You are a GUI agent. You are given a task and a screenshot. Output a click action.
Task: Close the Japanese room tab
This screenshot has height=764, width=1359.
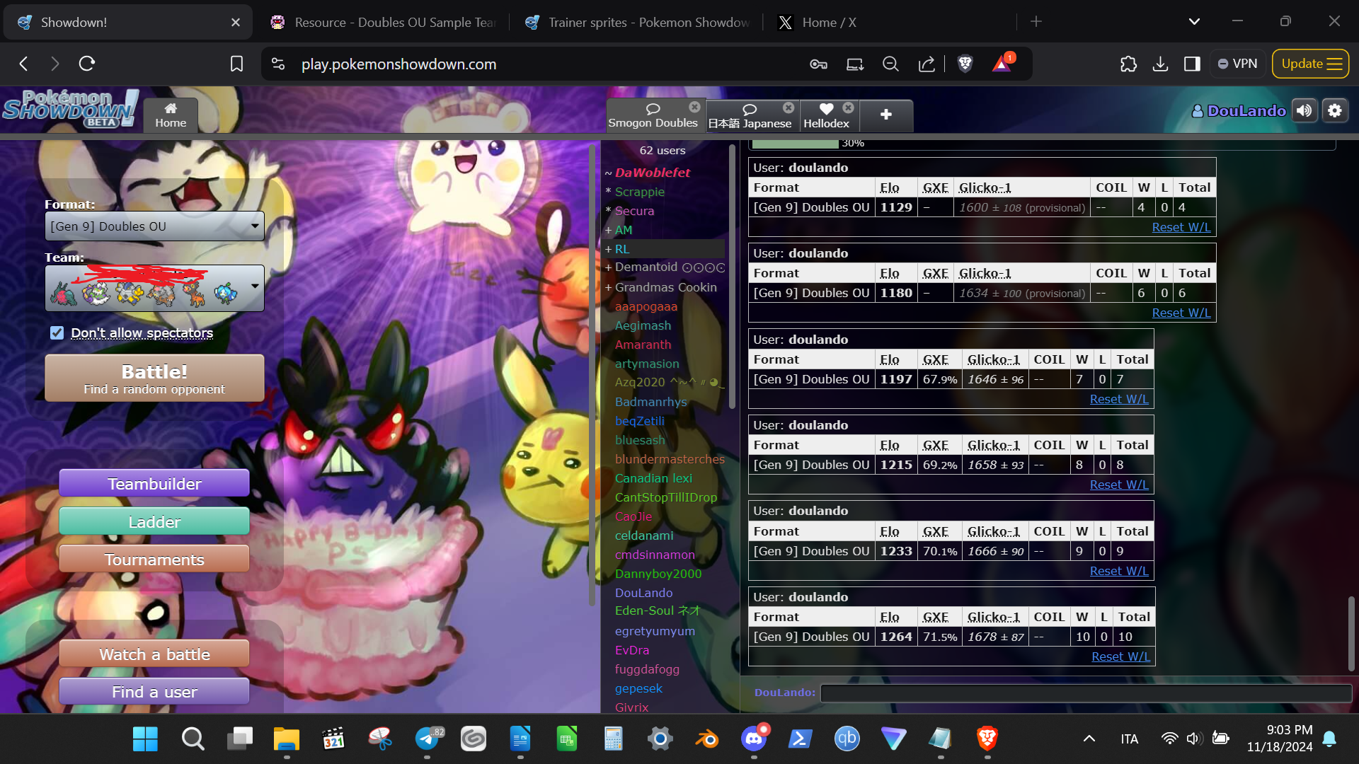789,108
